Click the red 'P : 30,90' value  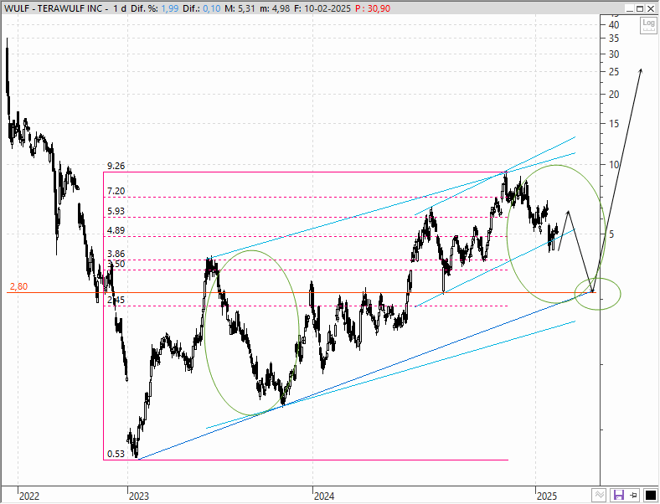tap(373, 9)
